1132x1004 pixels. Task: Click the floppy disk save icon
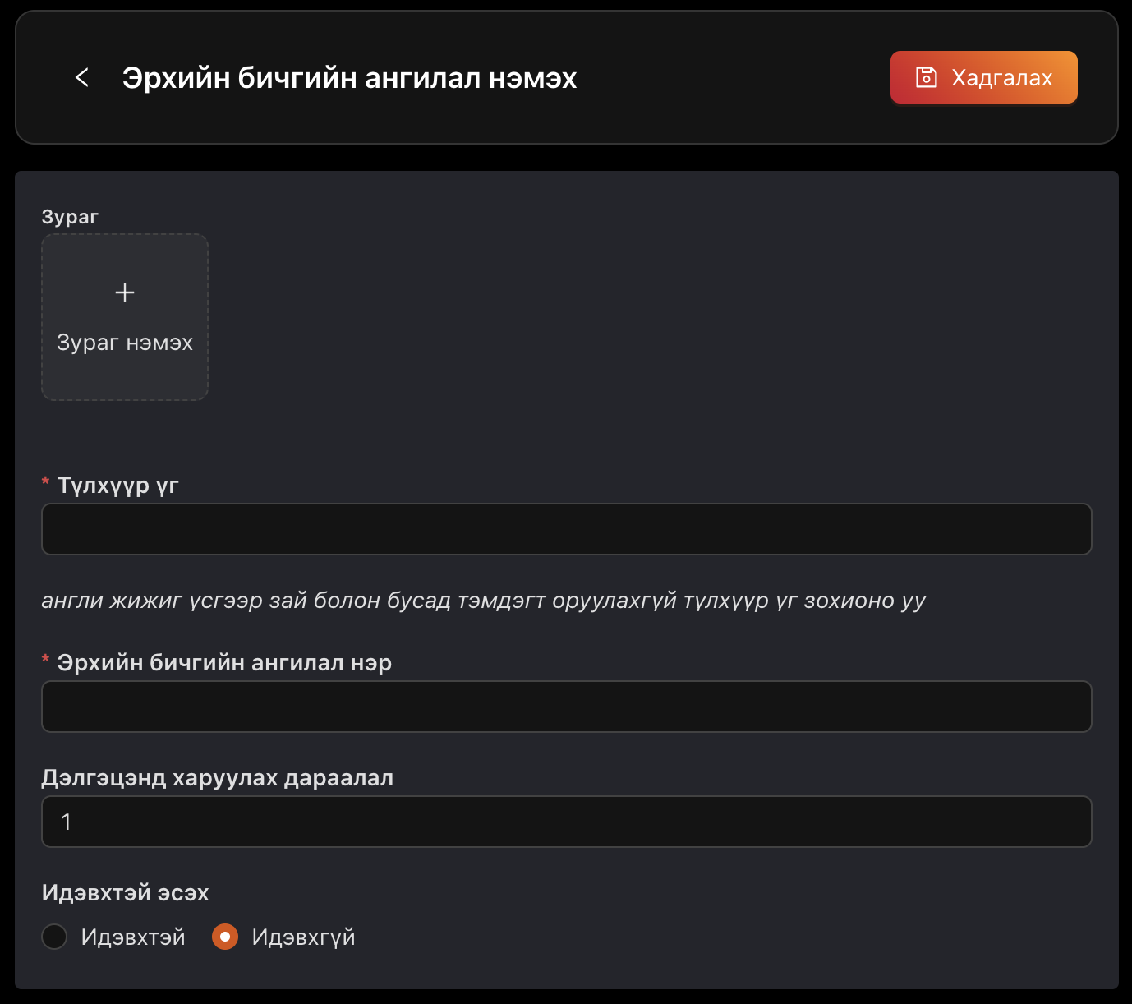(927, 77)
